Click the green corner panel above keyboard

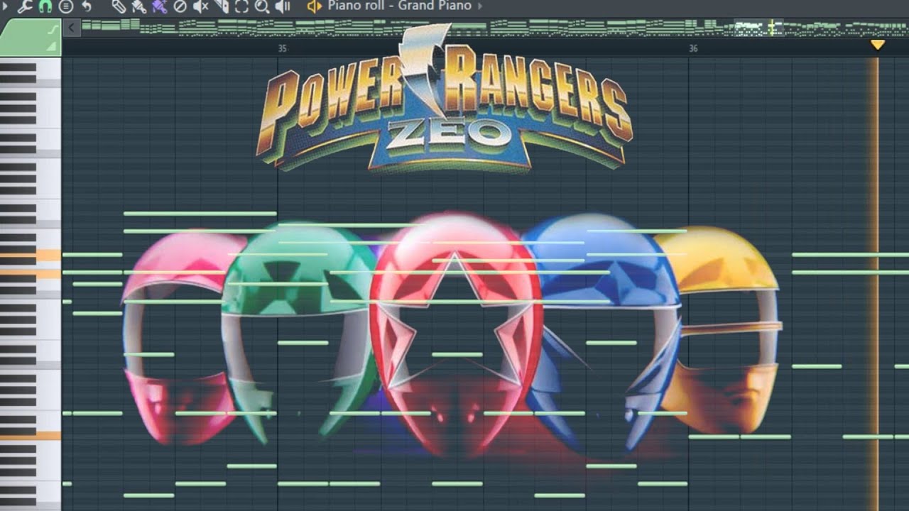click(31, 38)
